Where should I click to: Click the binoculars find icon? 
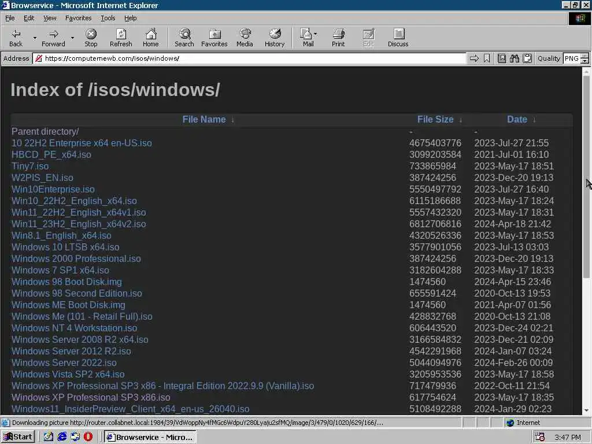tap(514, 58)
